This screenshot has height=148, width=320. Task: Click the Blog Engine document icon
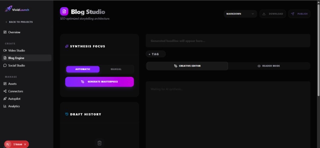(x=5, y=58)
